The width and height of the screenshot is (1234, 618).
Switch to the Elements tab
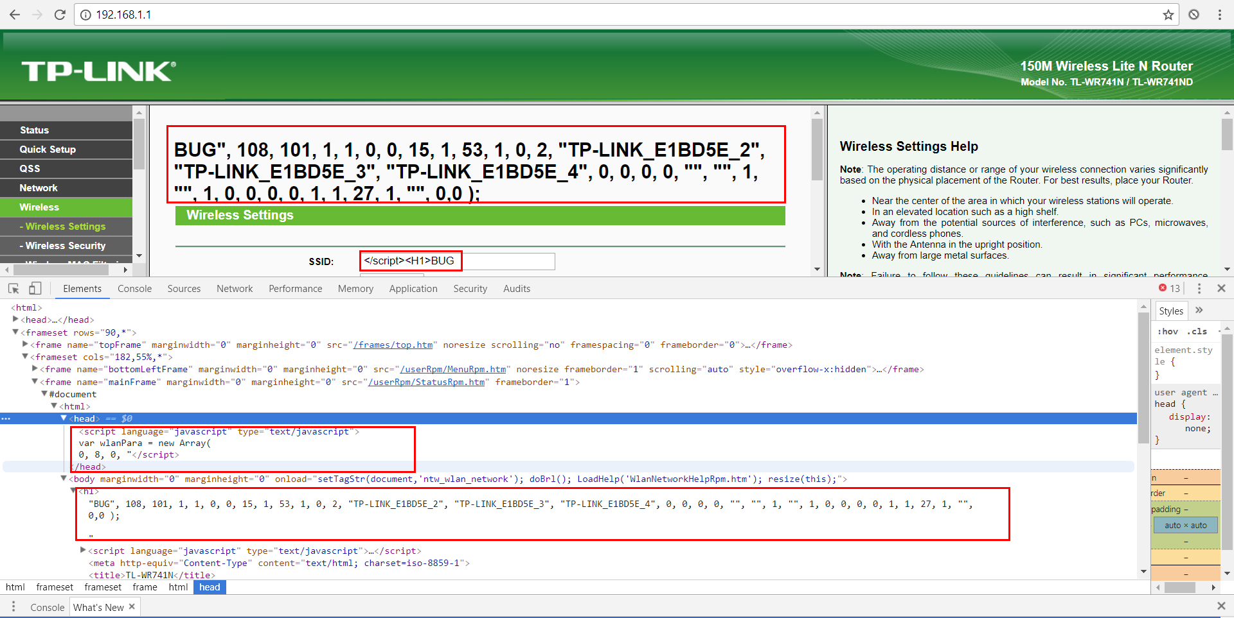pyautogui.click(x=82, y=289)
